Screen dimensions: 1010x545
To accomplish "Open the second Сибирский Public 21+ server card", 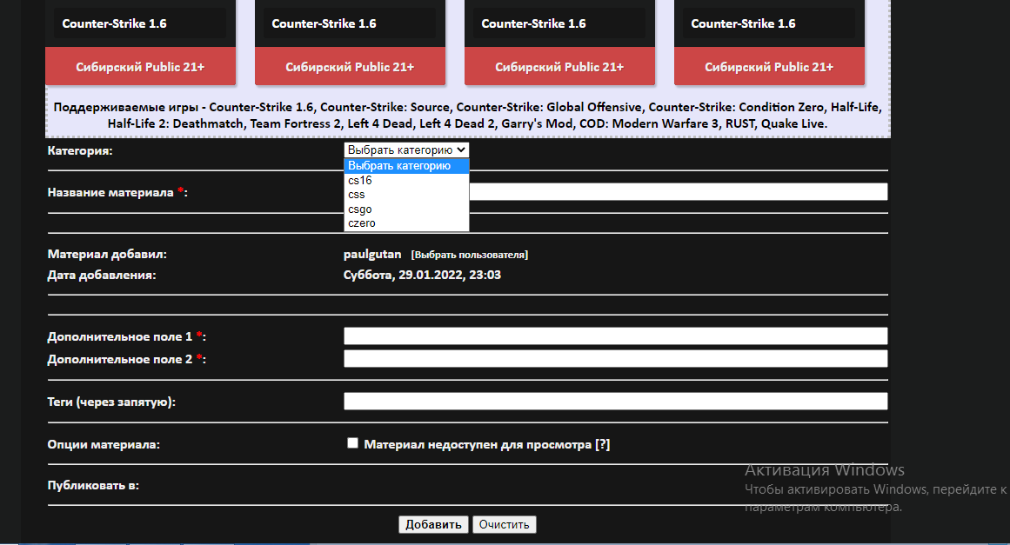I will point(350,67).
